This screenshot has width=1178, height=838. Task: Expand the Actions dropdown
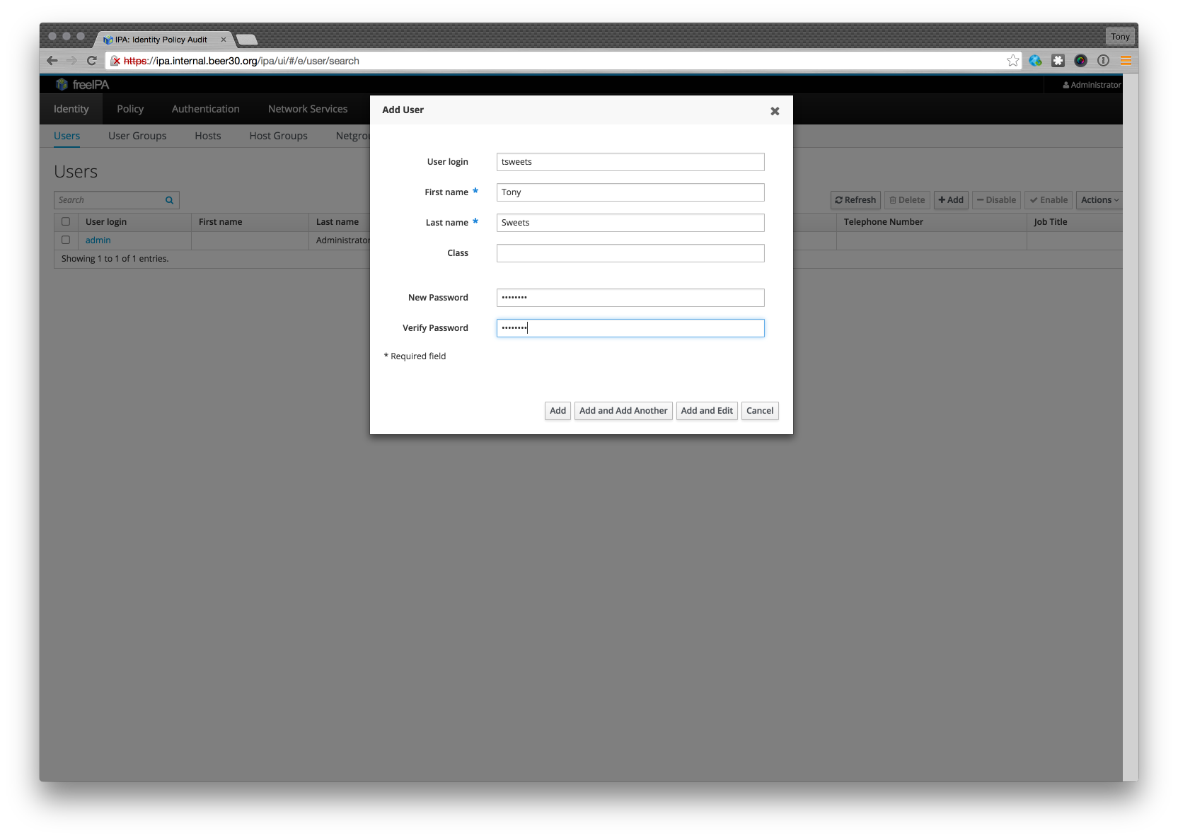click(1099, 200)
